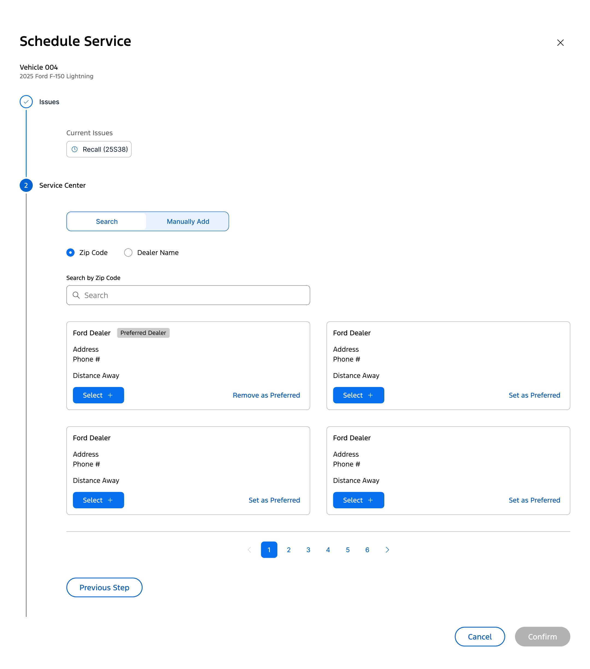Viewport: 590px width, 669px height.
Task: Select the Zip Code radio button
Action: 71,252
